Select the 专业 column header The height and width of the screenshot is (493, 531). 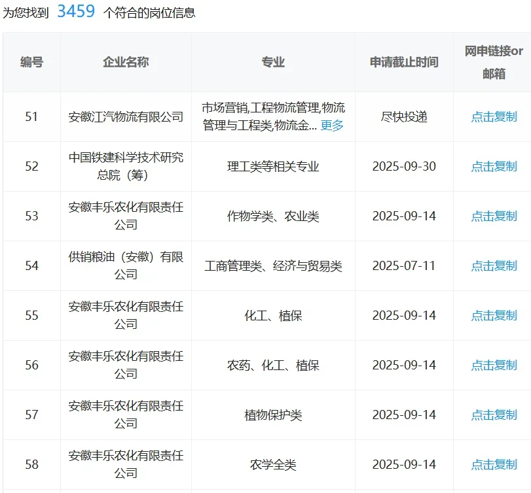click(273, 62)
